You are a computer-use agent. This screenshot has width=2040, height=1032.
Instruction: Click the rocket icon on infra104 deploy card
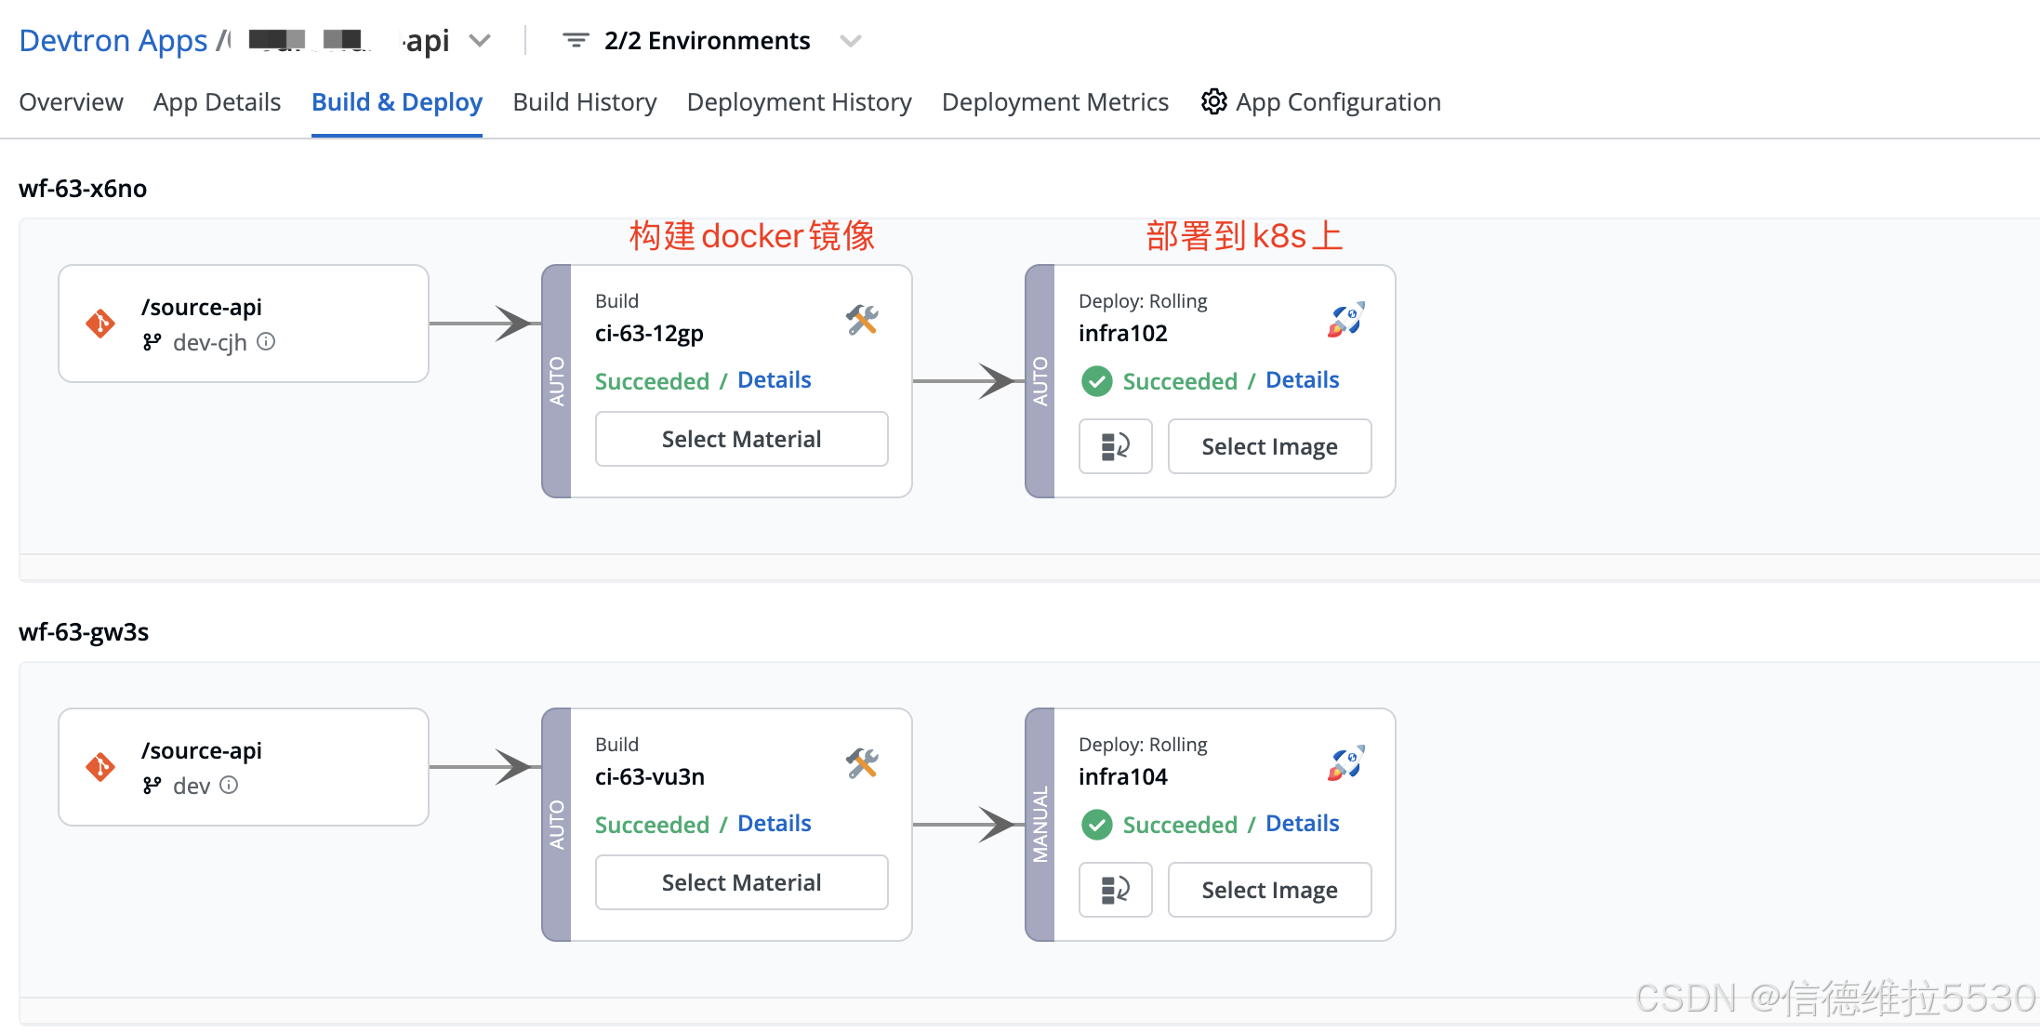tap(1345, 763)
